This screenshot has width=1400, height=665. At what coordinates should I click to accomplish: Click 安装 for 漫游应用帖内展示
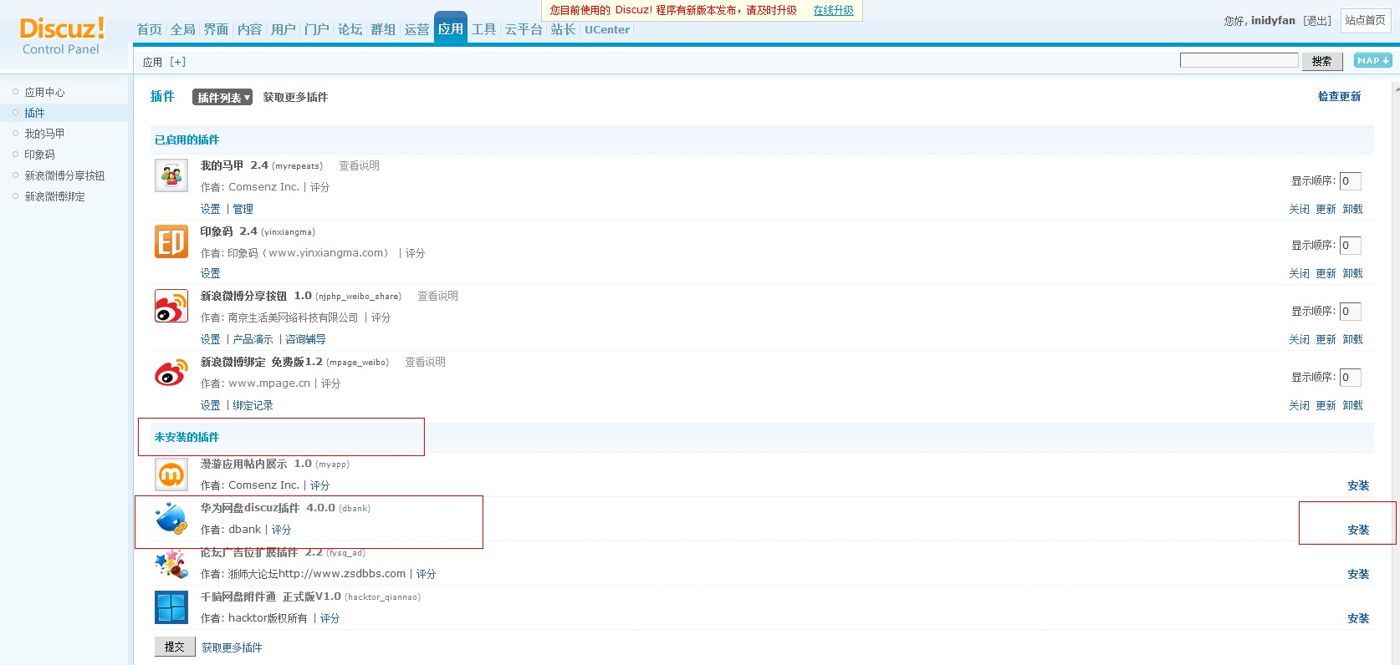point(1358,485)
